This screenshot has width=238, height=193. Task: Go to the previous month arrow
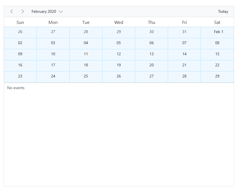coord(11,11)
